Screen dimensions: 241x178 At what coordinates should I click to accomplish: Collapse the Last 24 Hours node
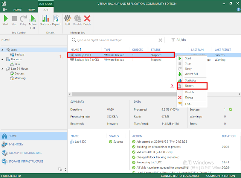tap(2, 69)
